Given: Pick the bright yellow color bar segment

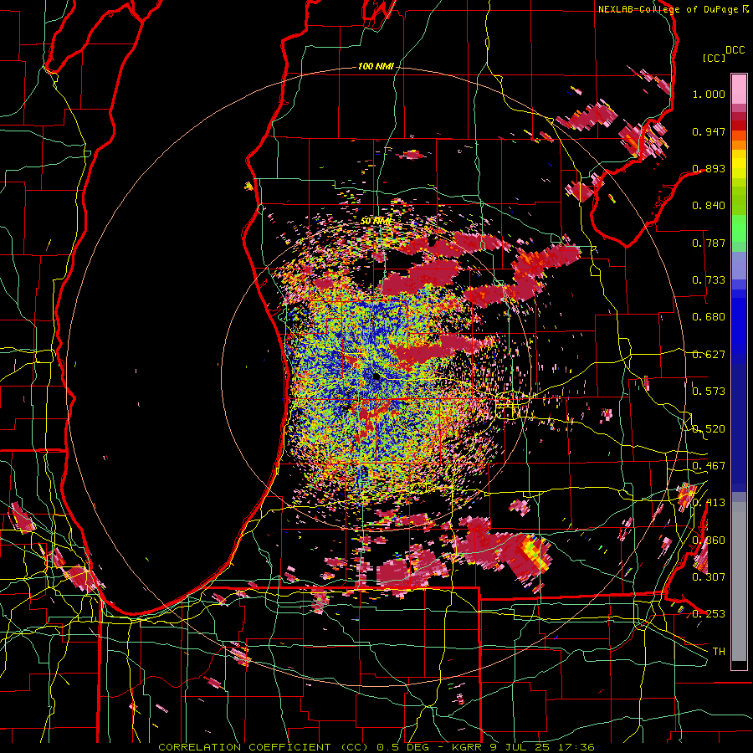Looking at the screenshot, I should (x=739, y=165).
